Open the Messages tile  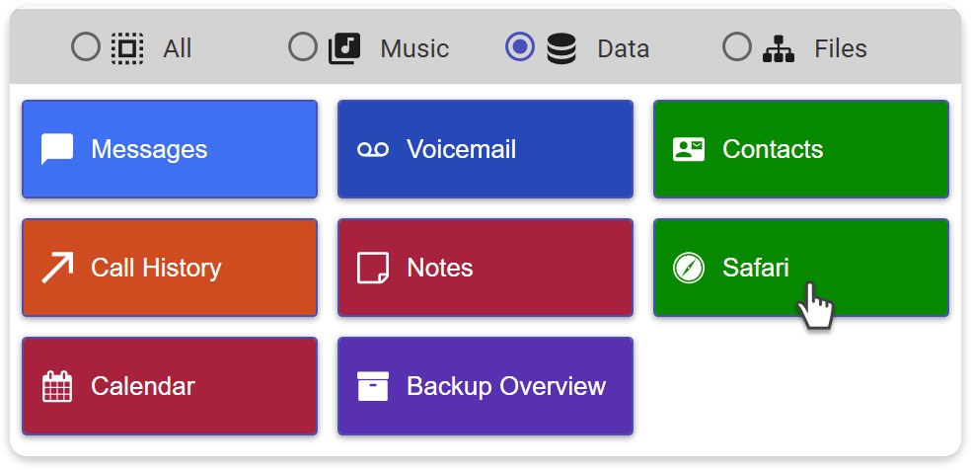coord(170,149)
